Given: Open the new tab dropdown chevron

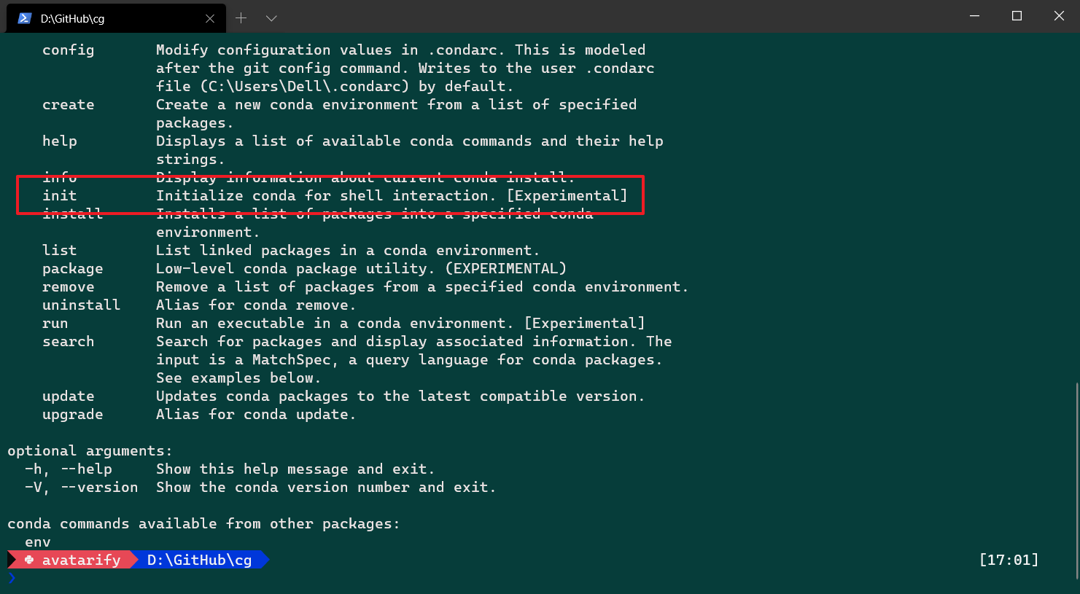Looking at the screenshot, I should (271, 17).
